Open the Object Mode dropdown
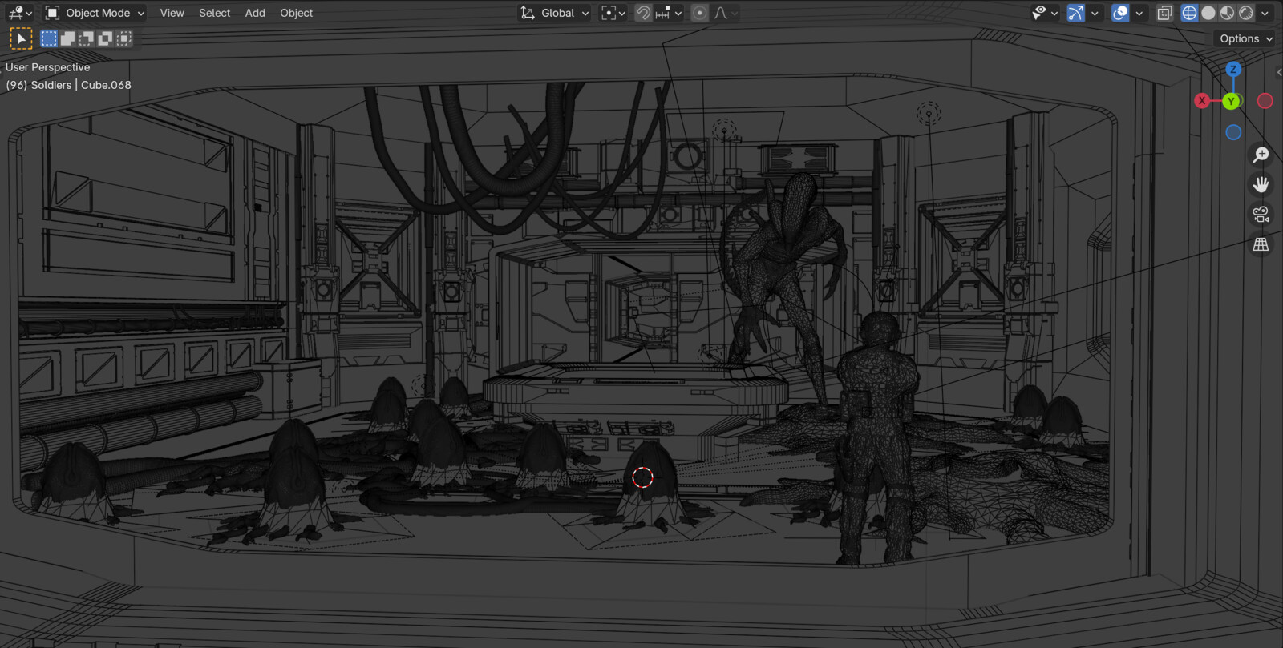1283x648 pixels. (x=95, y=13)
